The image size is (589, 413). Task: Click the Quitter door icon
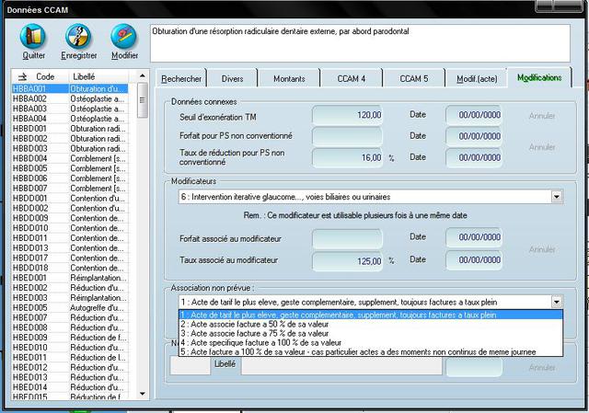33,38
